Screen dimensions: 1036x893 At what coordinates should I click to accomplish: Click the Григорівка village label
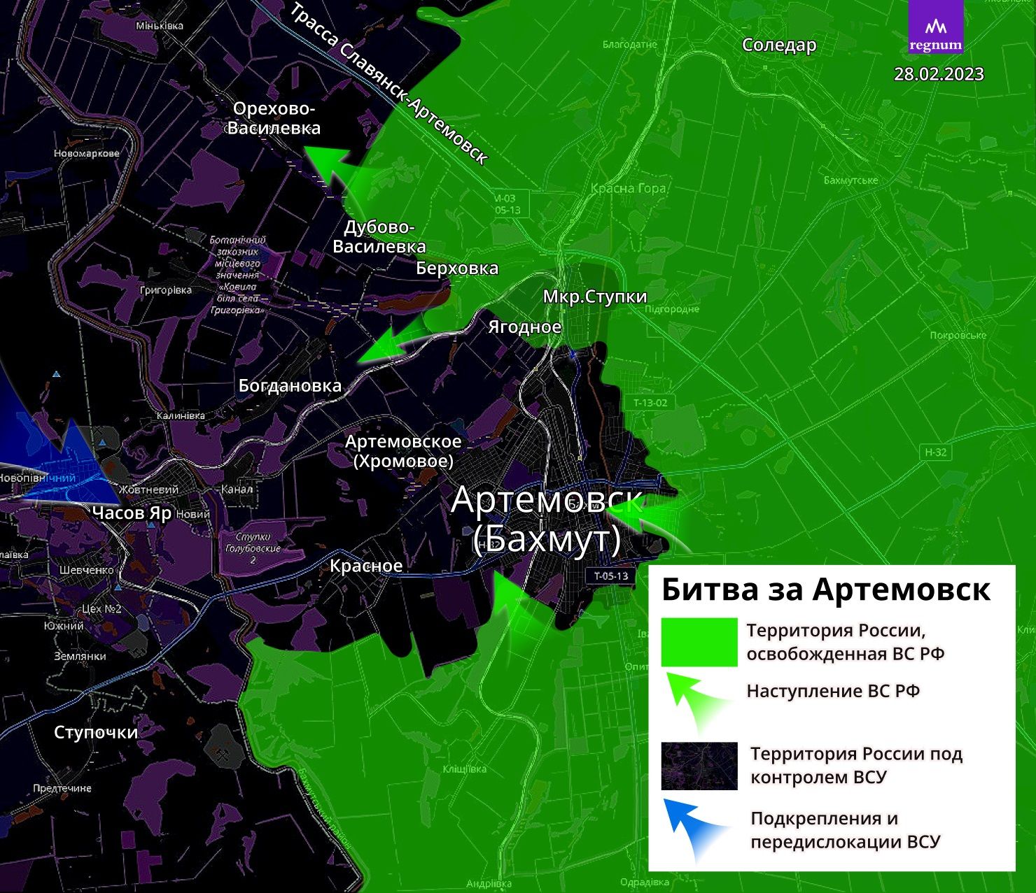[166, 290]
